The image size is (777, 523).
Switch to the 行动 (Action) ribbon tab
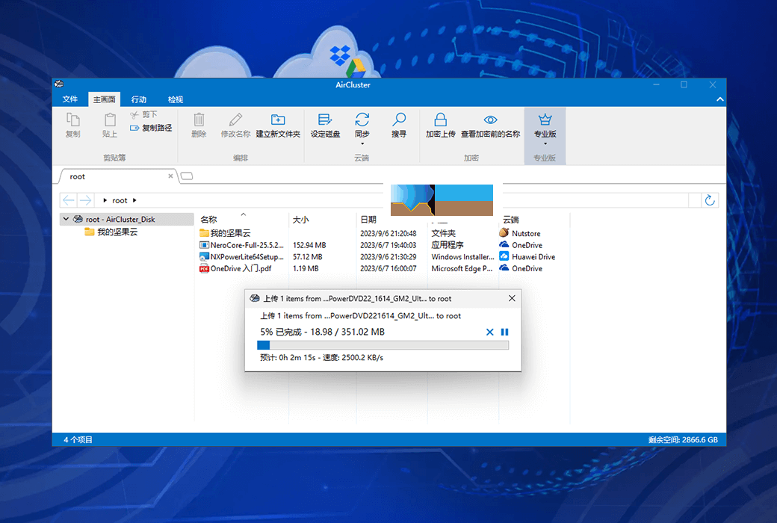139,99
